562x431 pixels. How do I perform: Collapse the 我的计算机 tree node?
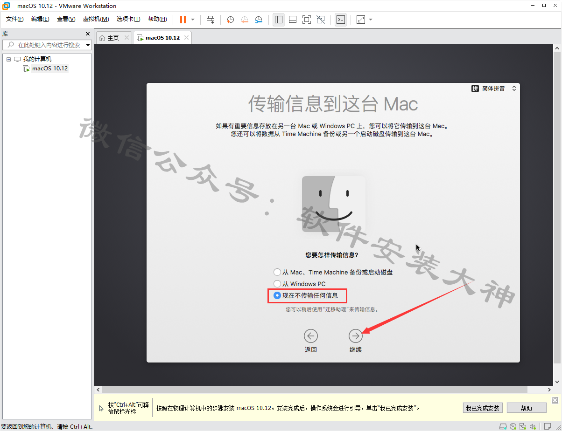point(9,59)
